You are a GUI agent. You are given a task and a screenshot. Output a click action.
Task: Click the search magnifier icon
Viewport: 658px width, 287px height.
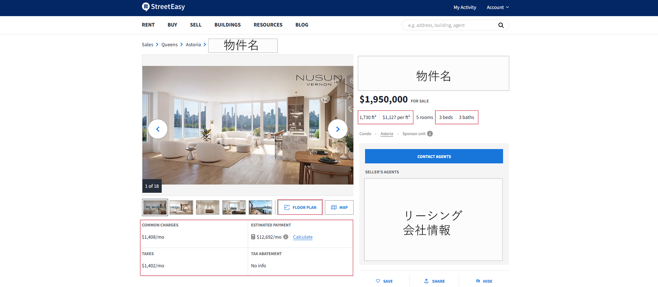click(501, 25)
